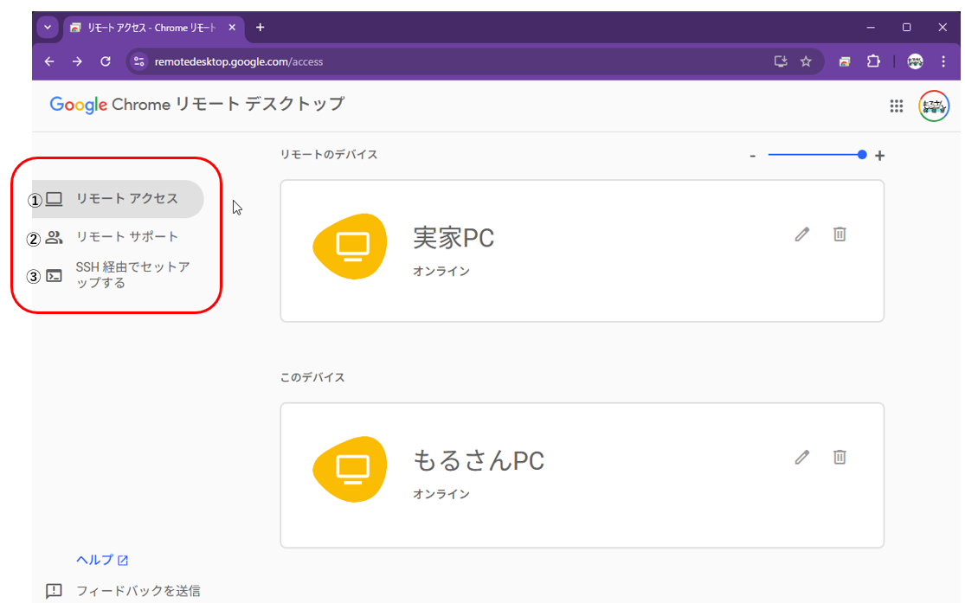965x603 pixels.
Task: Select リモート サポート in the sidebar
Action: 126,237
